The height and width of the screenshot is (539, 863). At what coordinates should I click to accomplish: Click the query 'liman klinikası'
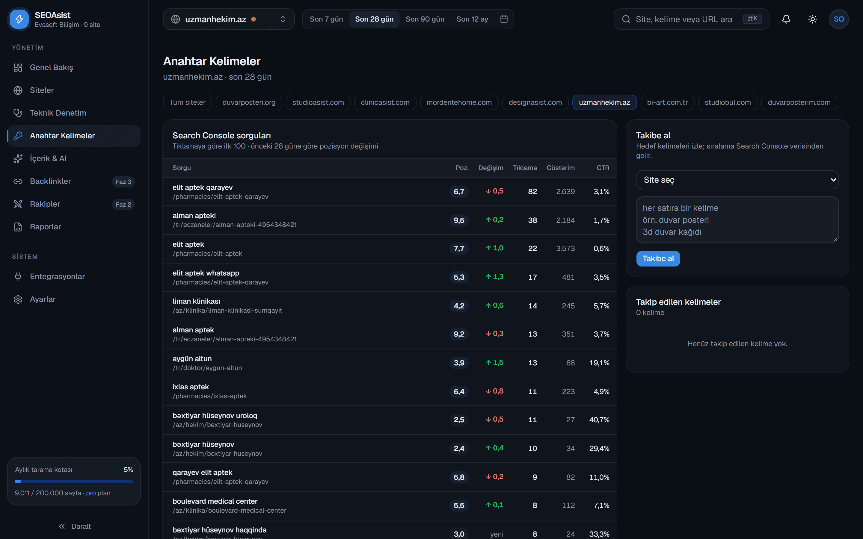[x=196, y=301]
